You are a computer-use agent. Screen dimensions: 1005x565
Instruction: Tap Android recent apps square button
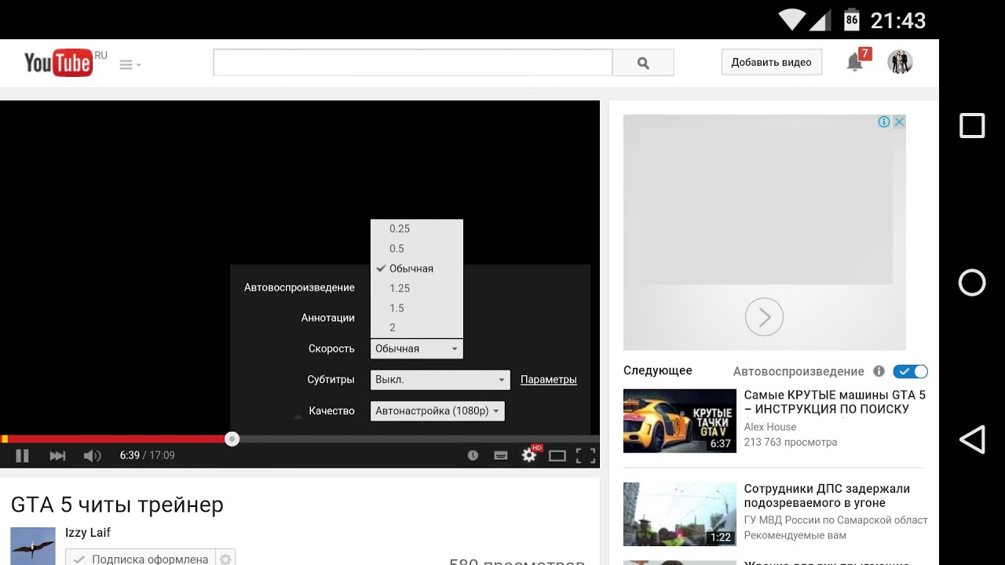pyautogui.click(x=972, y=126)
